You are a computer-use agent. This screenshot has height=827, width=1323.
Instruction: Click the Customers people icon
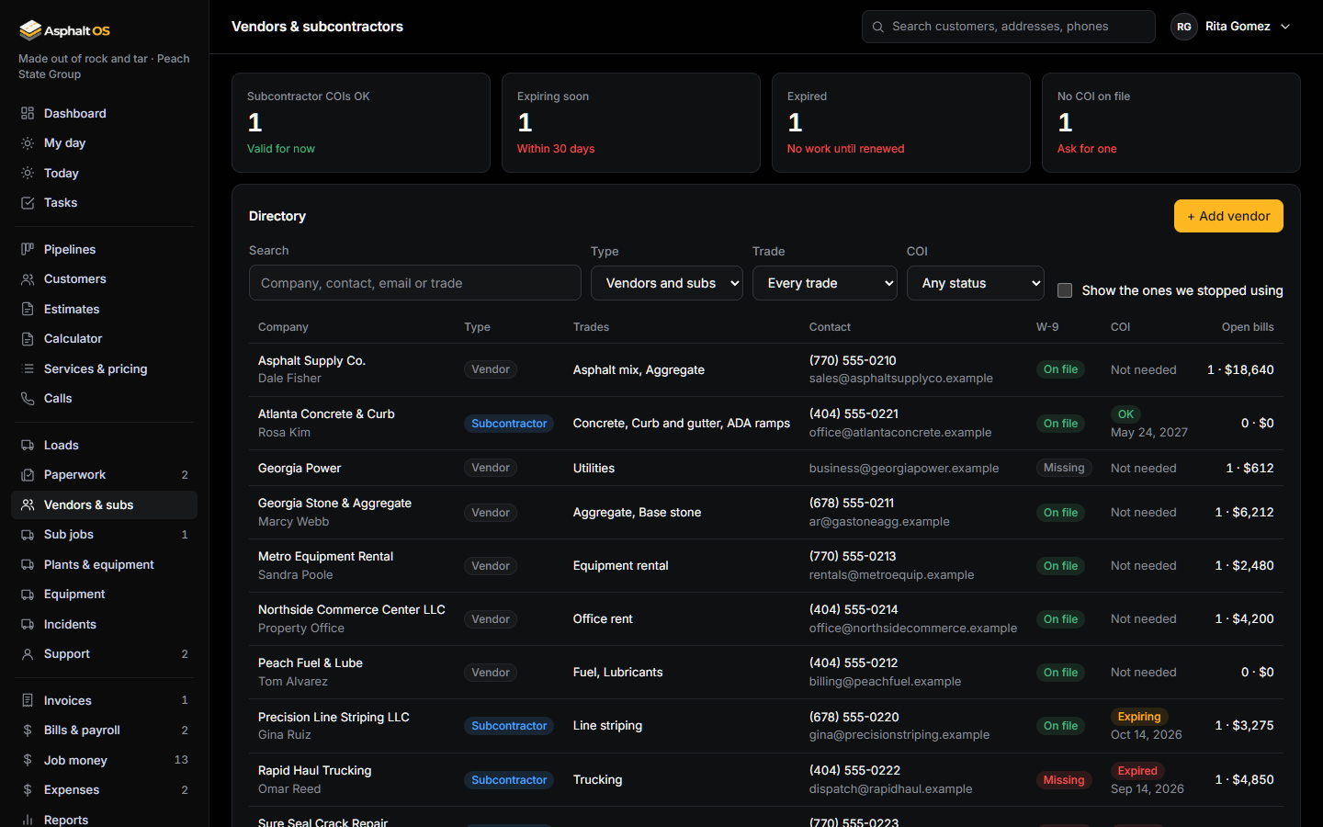tap(28, 279)
